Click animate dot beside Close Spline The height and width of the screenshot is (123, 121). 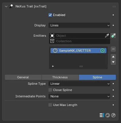pos(113,90)
